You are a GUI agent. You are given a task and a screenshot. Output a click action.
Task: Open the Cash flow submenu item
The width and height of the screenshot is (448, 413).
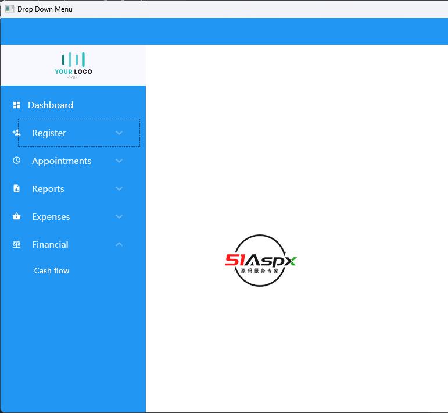(x=52, y=270)
